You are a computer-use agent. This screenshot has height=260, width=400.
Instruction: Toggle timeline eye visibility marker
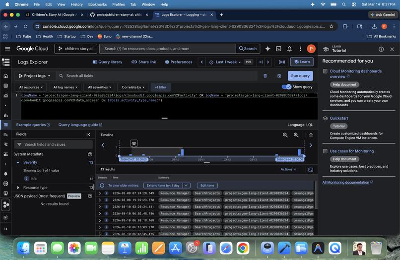(x=134, y=143)
